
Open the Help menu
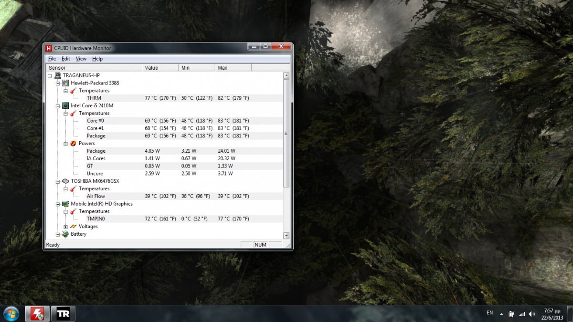(x=97, y=59)
